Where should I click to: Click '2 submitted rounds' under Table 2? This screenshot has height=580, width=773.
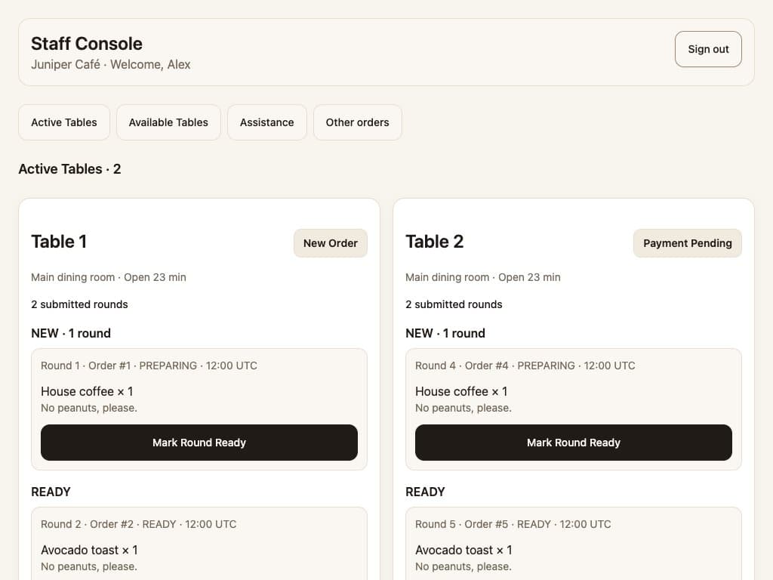pyautogui.click(x=454, y=304)
